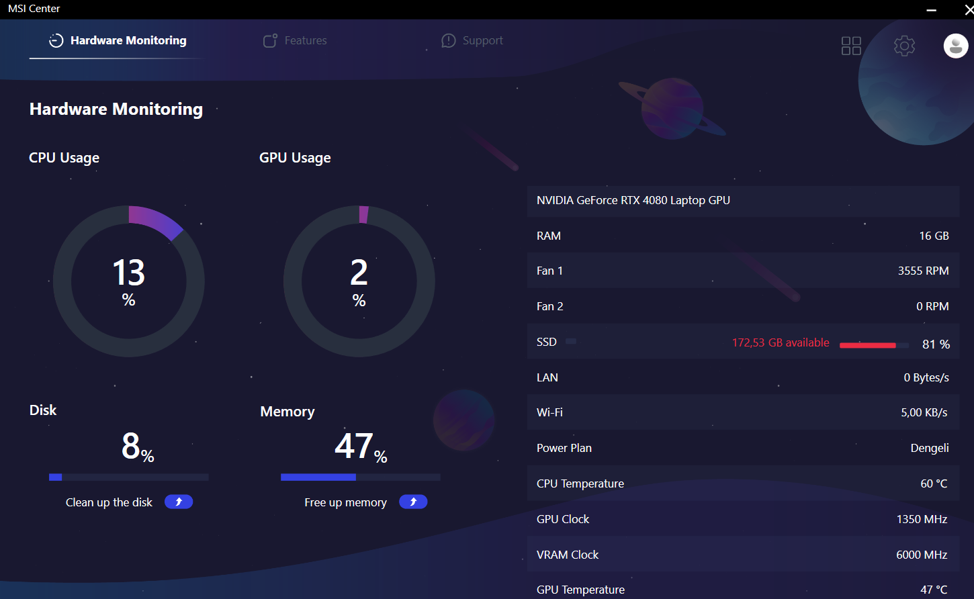This screenshot has width=974, height=599.
Task: Click the VRAM Clock '6000 MHz' value
Action: point(922,555)
